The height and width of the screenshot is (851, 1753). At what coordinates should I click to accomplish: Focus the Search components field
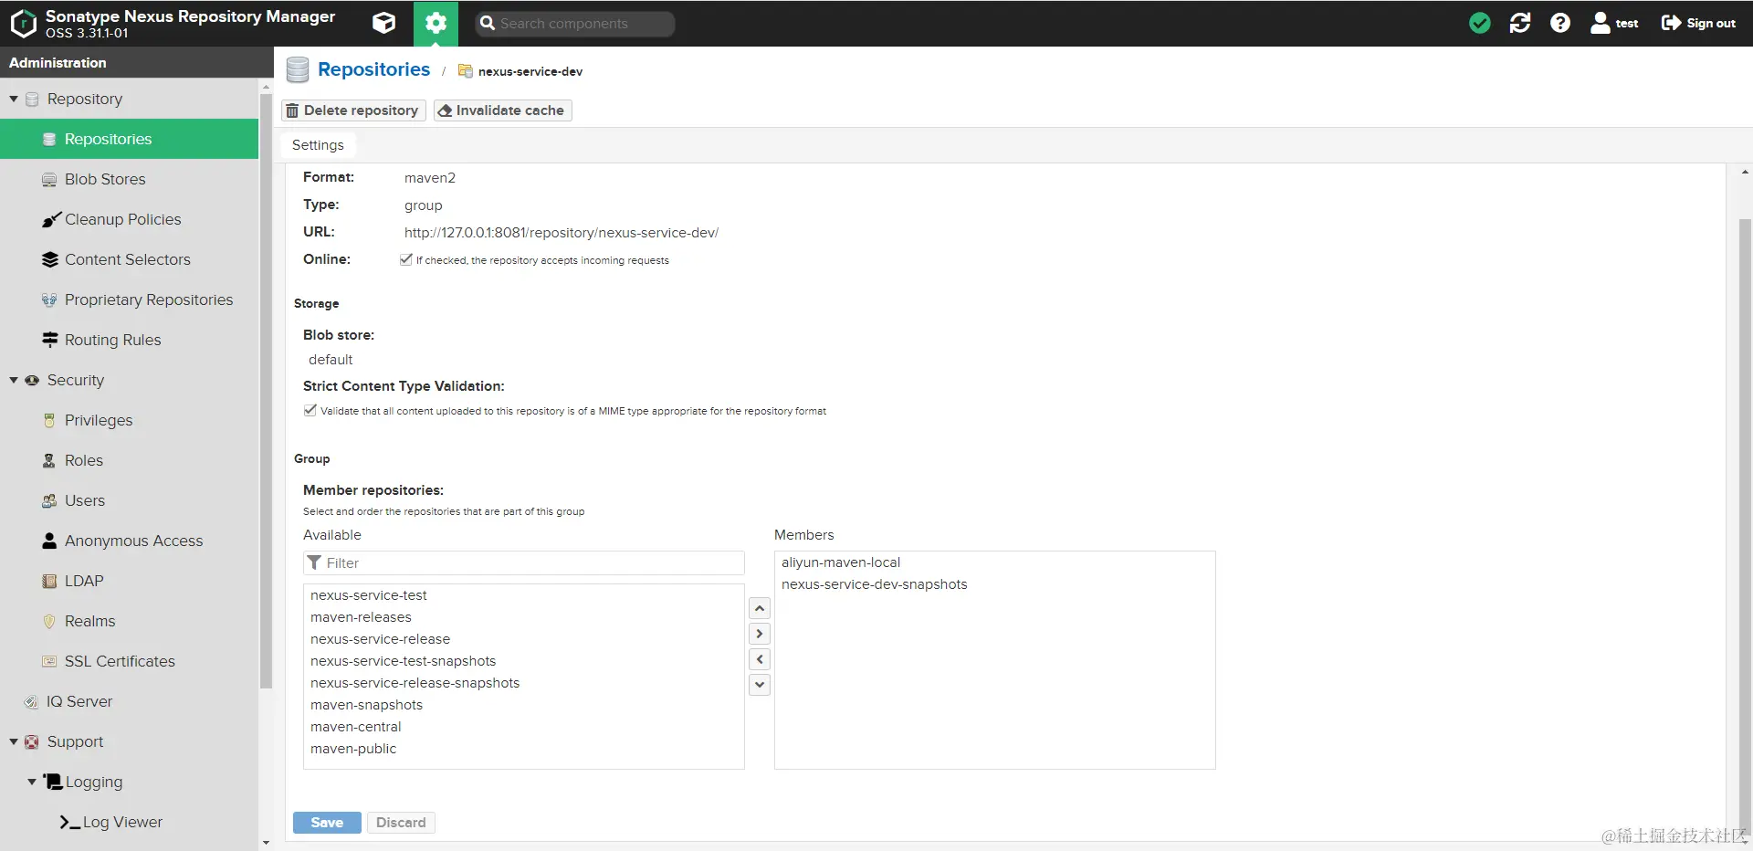[x=575, y=24]
